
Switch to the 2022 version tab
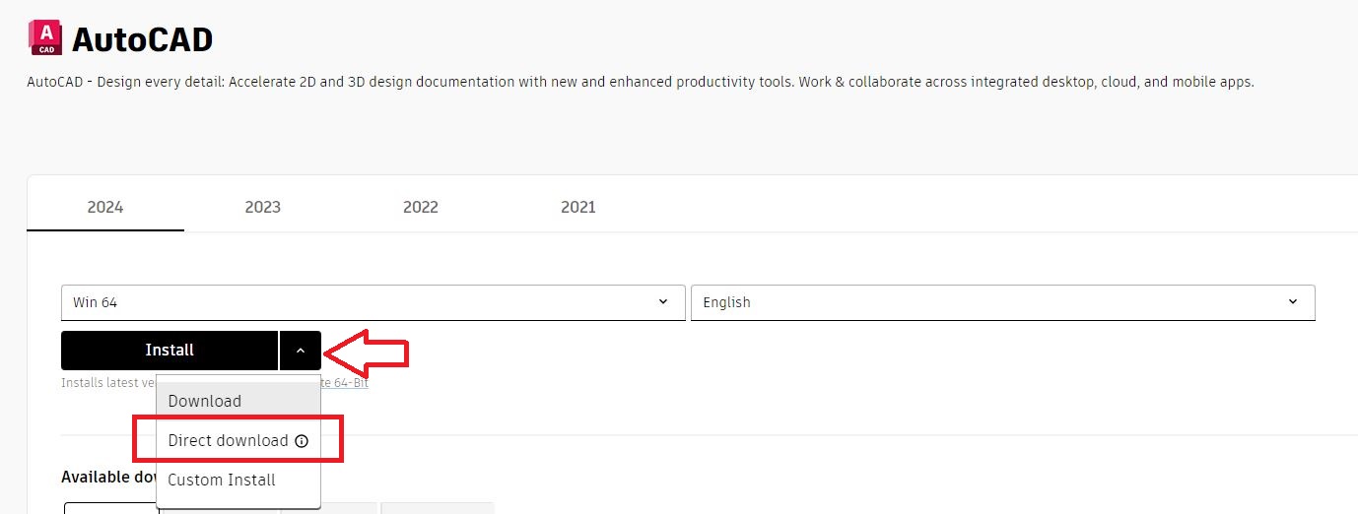click(420, 207)
